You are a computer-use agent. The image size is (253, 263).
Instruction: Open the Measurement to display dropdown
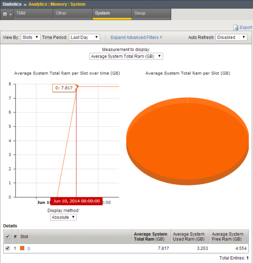point(126,56)
